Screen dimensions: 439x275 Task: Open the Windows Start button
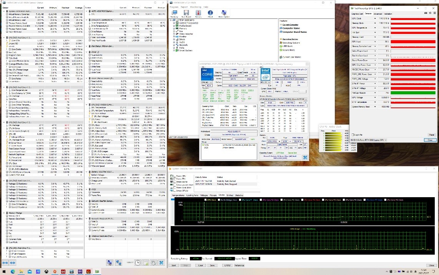click(x=4, y=271)
